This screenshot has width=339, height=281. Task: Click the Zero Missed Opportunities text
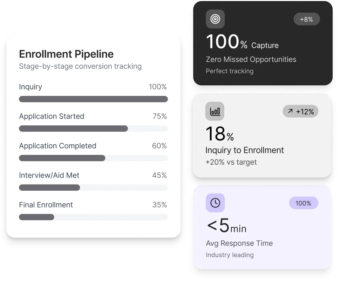tap(251, 59)
